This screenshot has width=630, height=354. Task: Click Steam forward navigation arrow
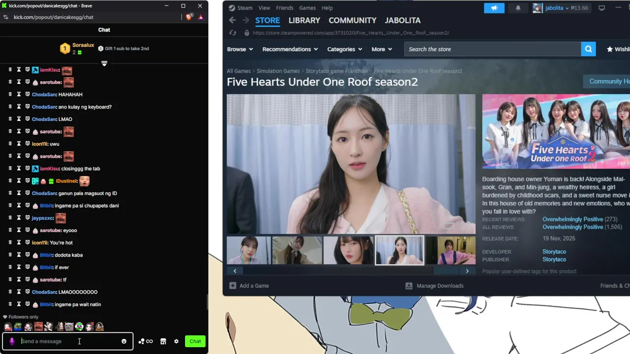pyautogui.click(x=245, y=20)
